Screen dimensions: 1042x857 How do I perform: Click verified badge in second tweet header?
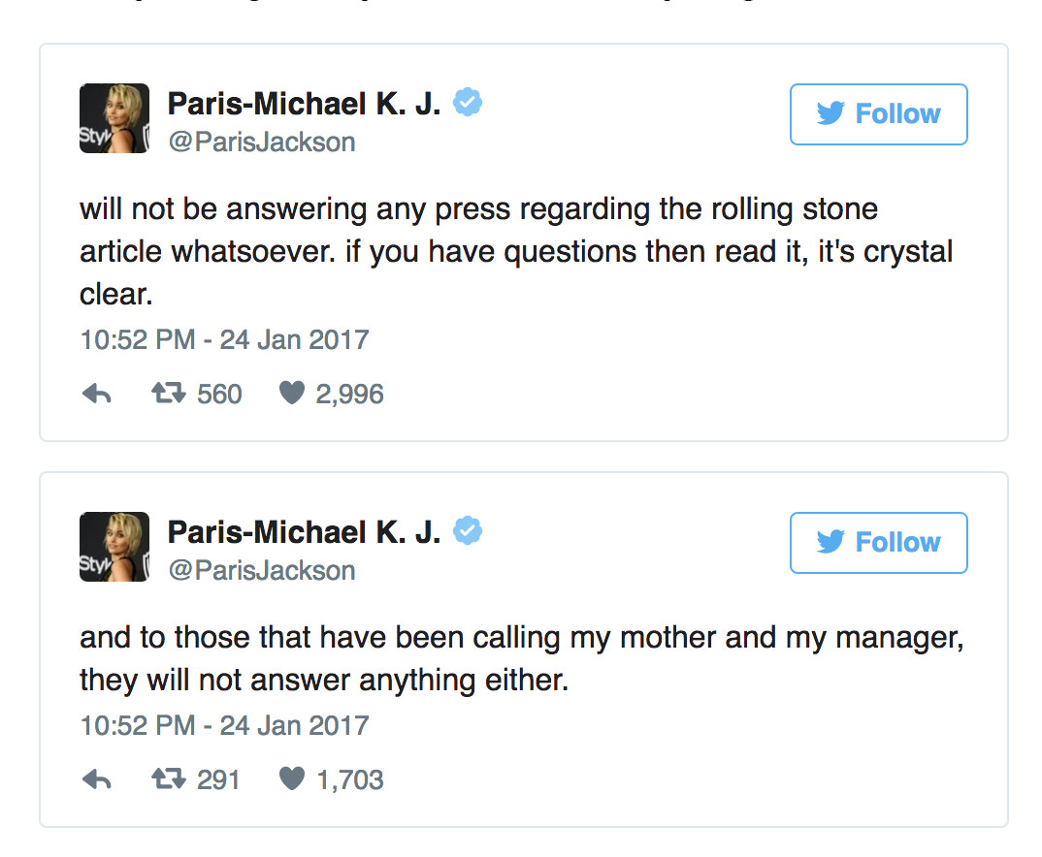(468, 530)
